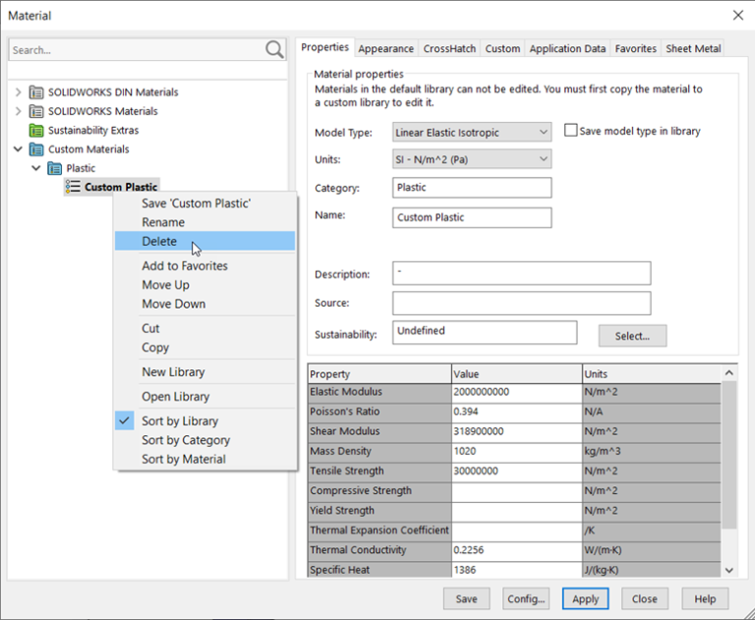The width and height of the screenshot is (755, 620).
Task: Select Delete from the context menu
Action: tap(159, 242)
